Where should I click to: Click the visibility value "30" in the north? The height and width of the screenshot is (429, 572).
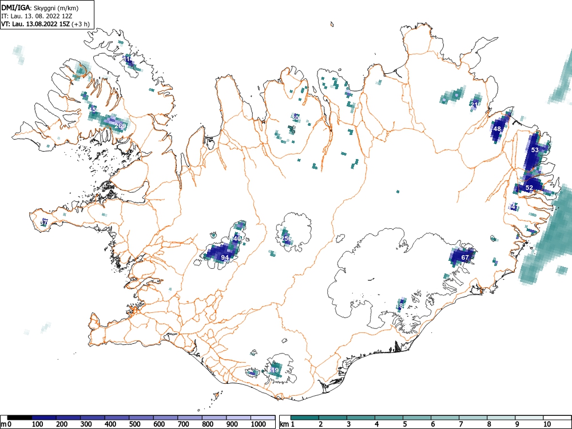(296, 117)
